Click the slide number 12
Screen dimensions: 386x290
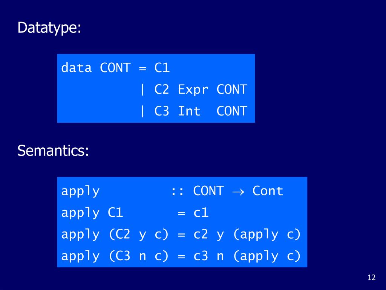[371, 278]
